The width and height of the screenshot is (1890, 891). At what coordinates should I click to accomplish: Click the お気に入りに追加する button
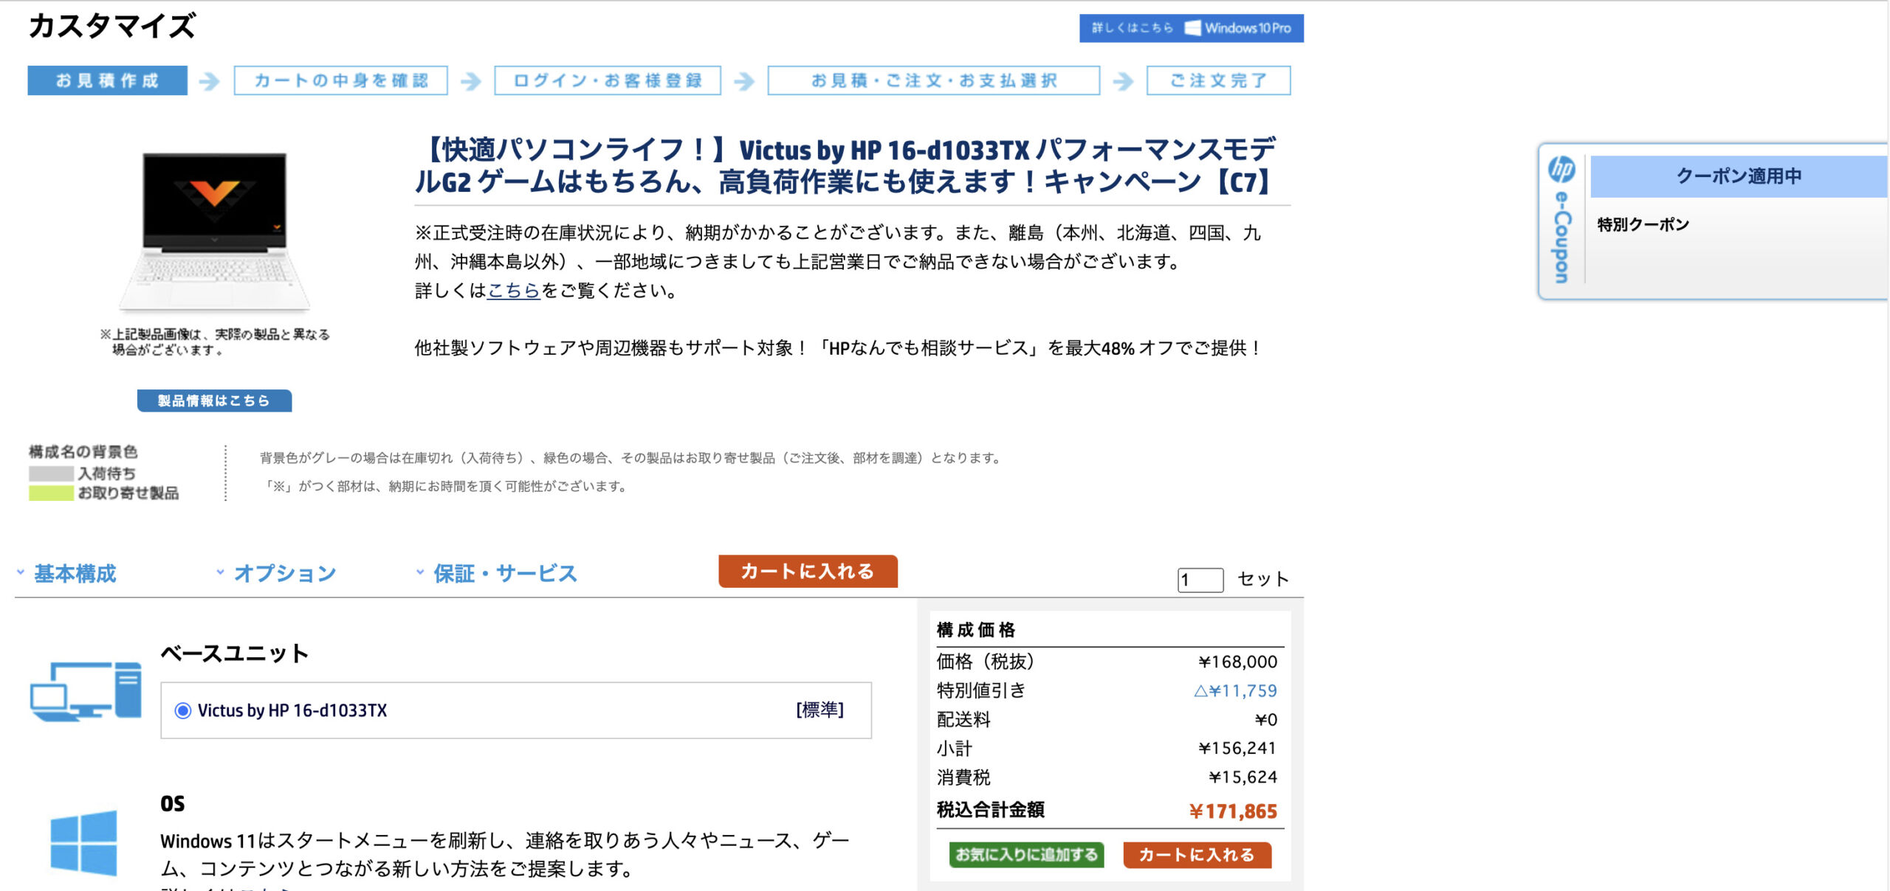[x=1026, y=855]
